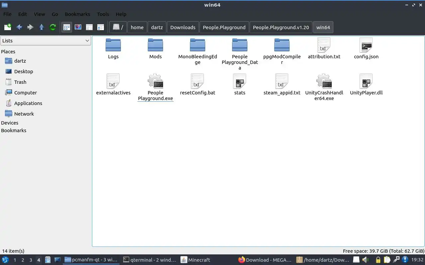Click the volume speaker tray icon
Screen dimensions: 425x265
pyautogui.click(x=365, y=260)
